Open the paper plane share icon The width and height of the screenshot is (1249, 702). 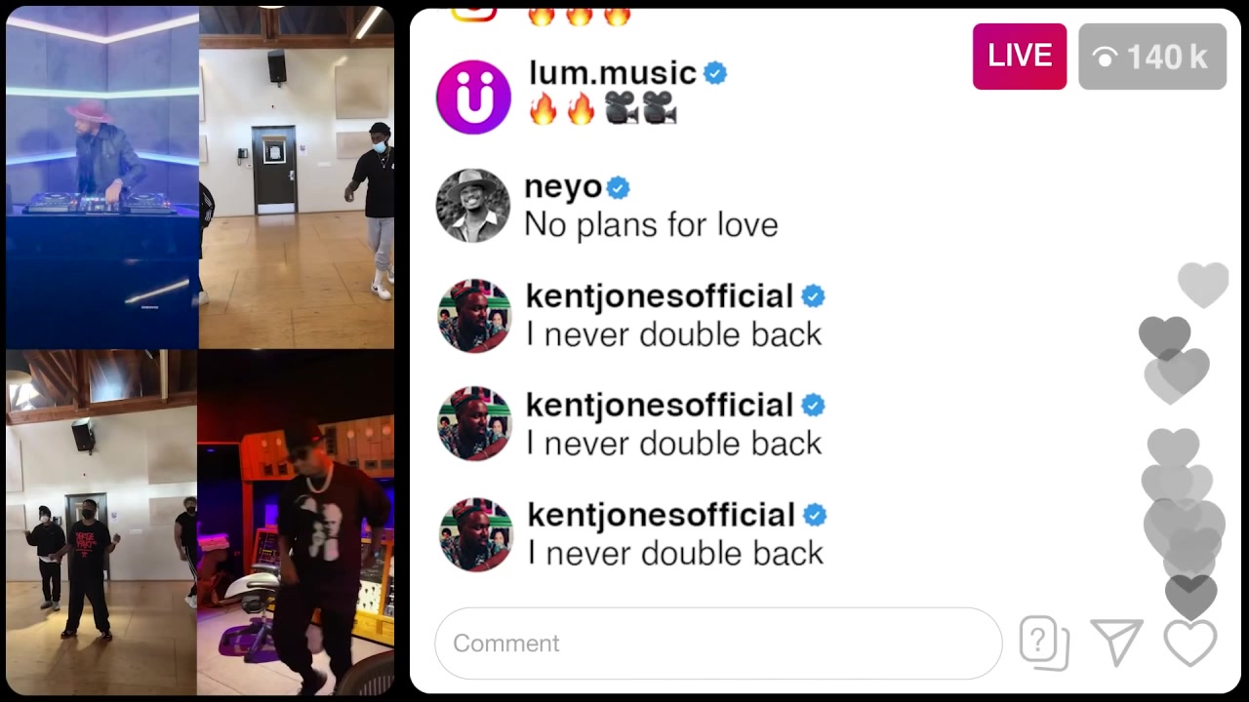point(1117,643)
